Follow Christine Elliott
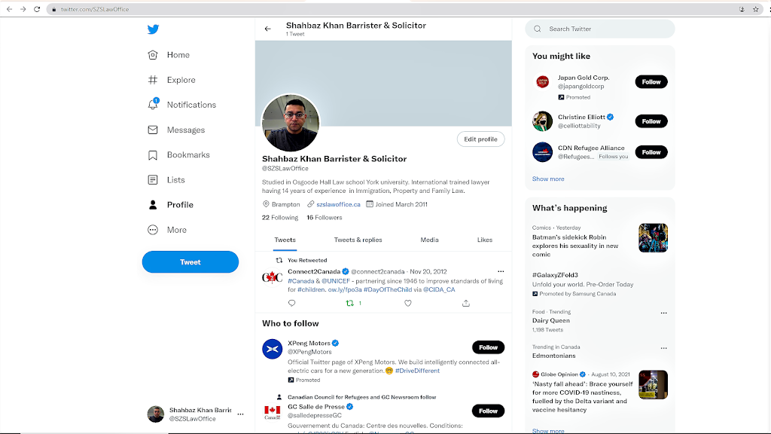 [x=651, y=121]
